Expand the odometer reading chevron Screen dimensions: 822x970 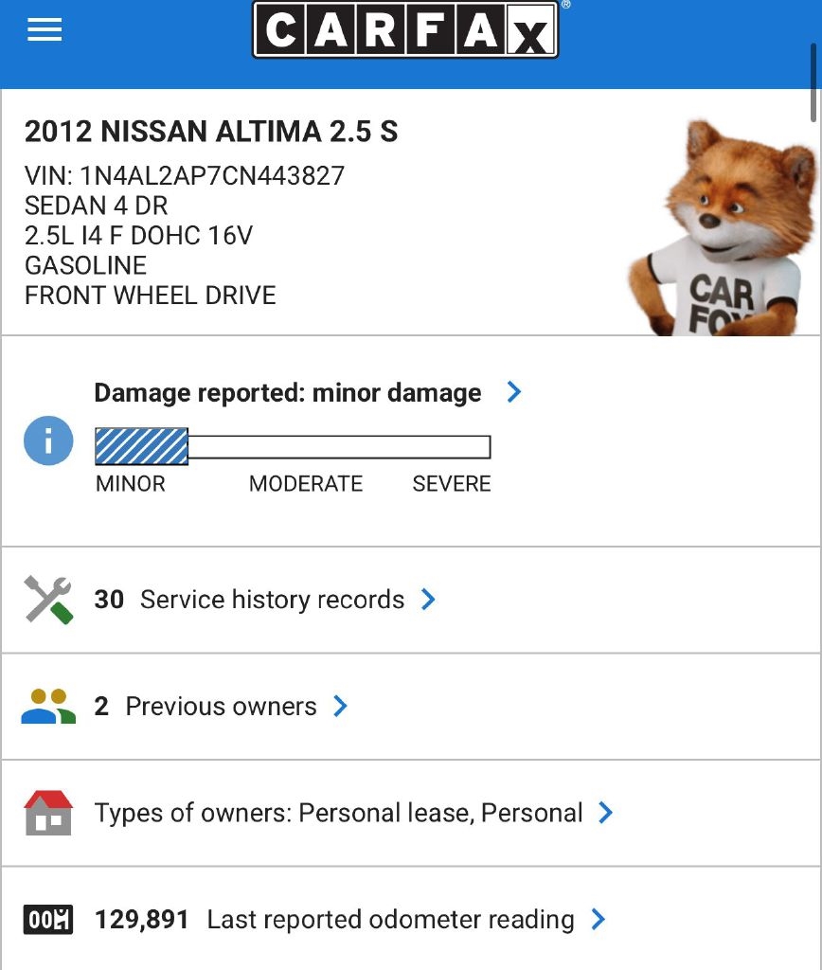point(598,920)
